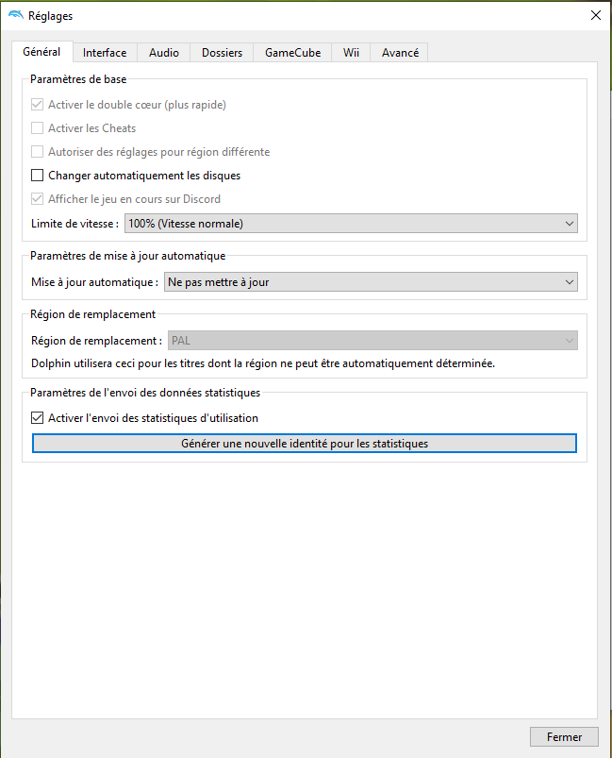
Task: Toggle Afficher le jeu en cours sur Discord
Action: [x=38, y=199]
